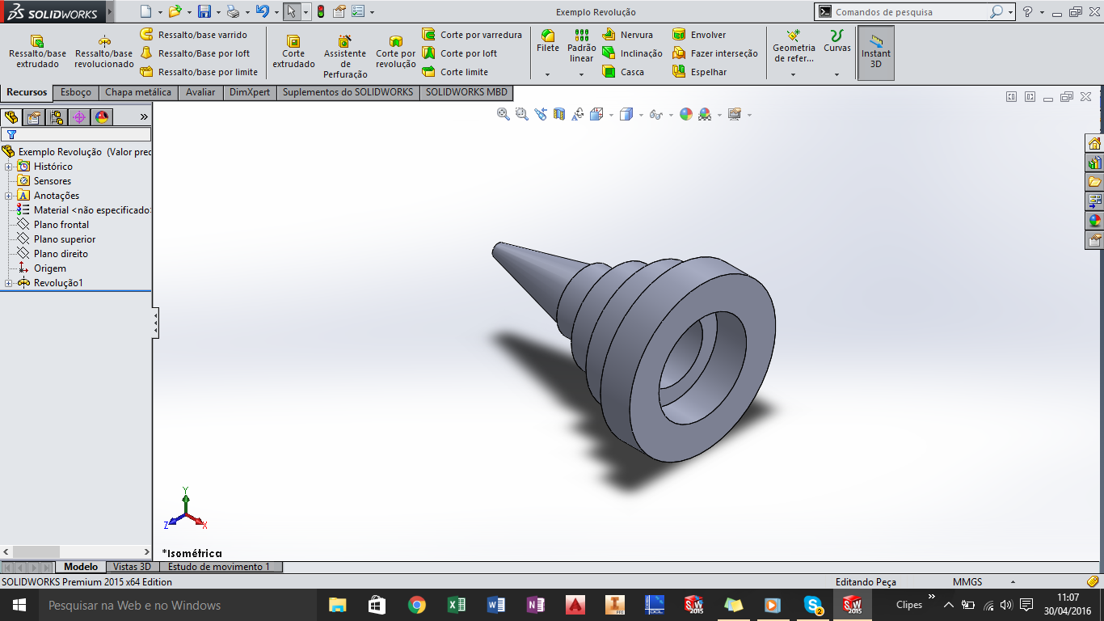1104x621 pixels.
Task: Open the DimXpert ribbon tab
Action: tap(250, 92)
